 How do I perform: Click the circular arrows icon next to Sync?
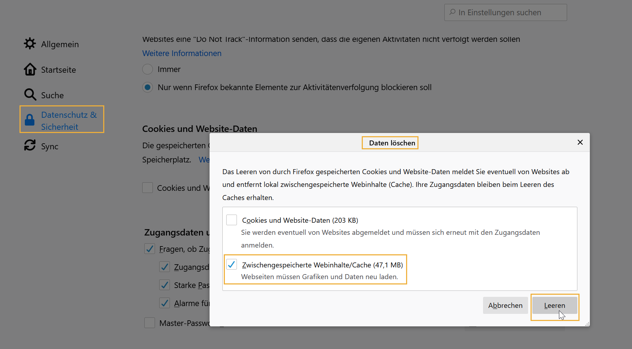[30, 145]
